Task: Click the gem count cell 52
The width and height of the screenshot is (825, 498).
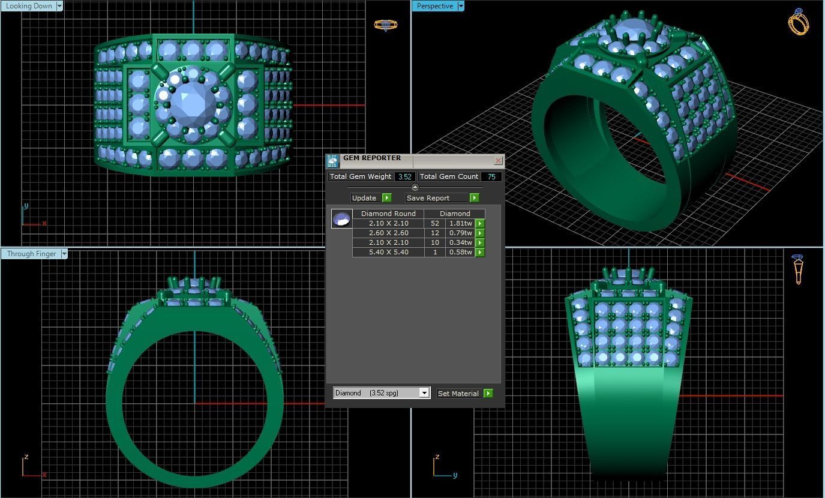Action: (x=435, y=223)
